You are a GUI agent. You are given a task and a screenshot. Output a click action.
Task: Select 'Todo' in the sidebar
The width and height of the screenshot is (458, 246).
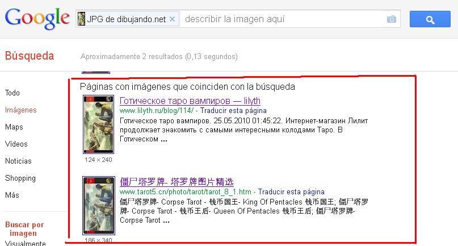point(12,93)
